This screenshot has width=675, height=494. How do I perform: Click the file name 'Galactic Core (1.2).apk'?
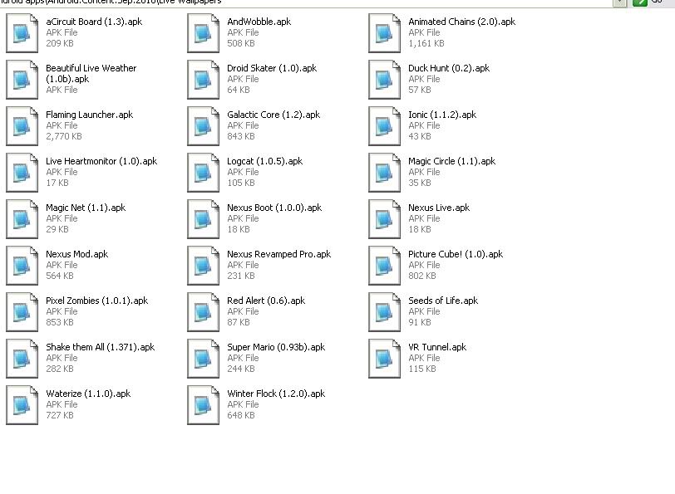273,115
